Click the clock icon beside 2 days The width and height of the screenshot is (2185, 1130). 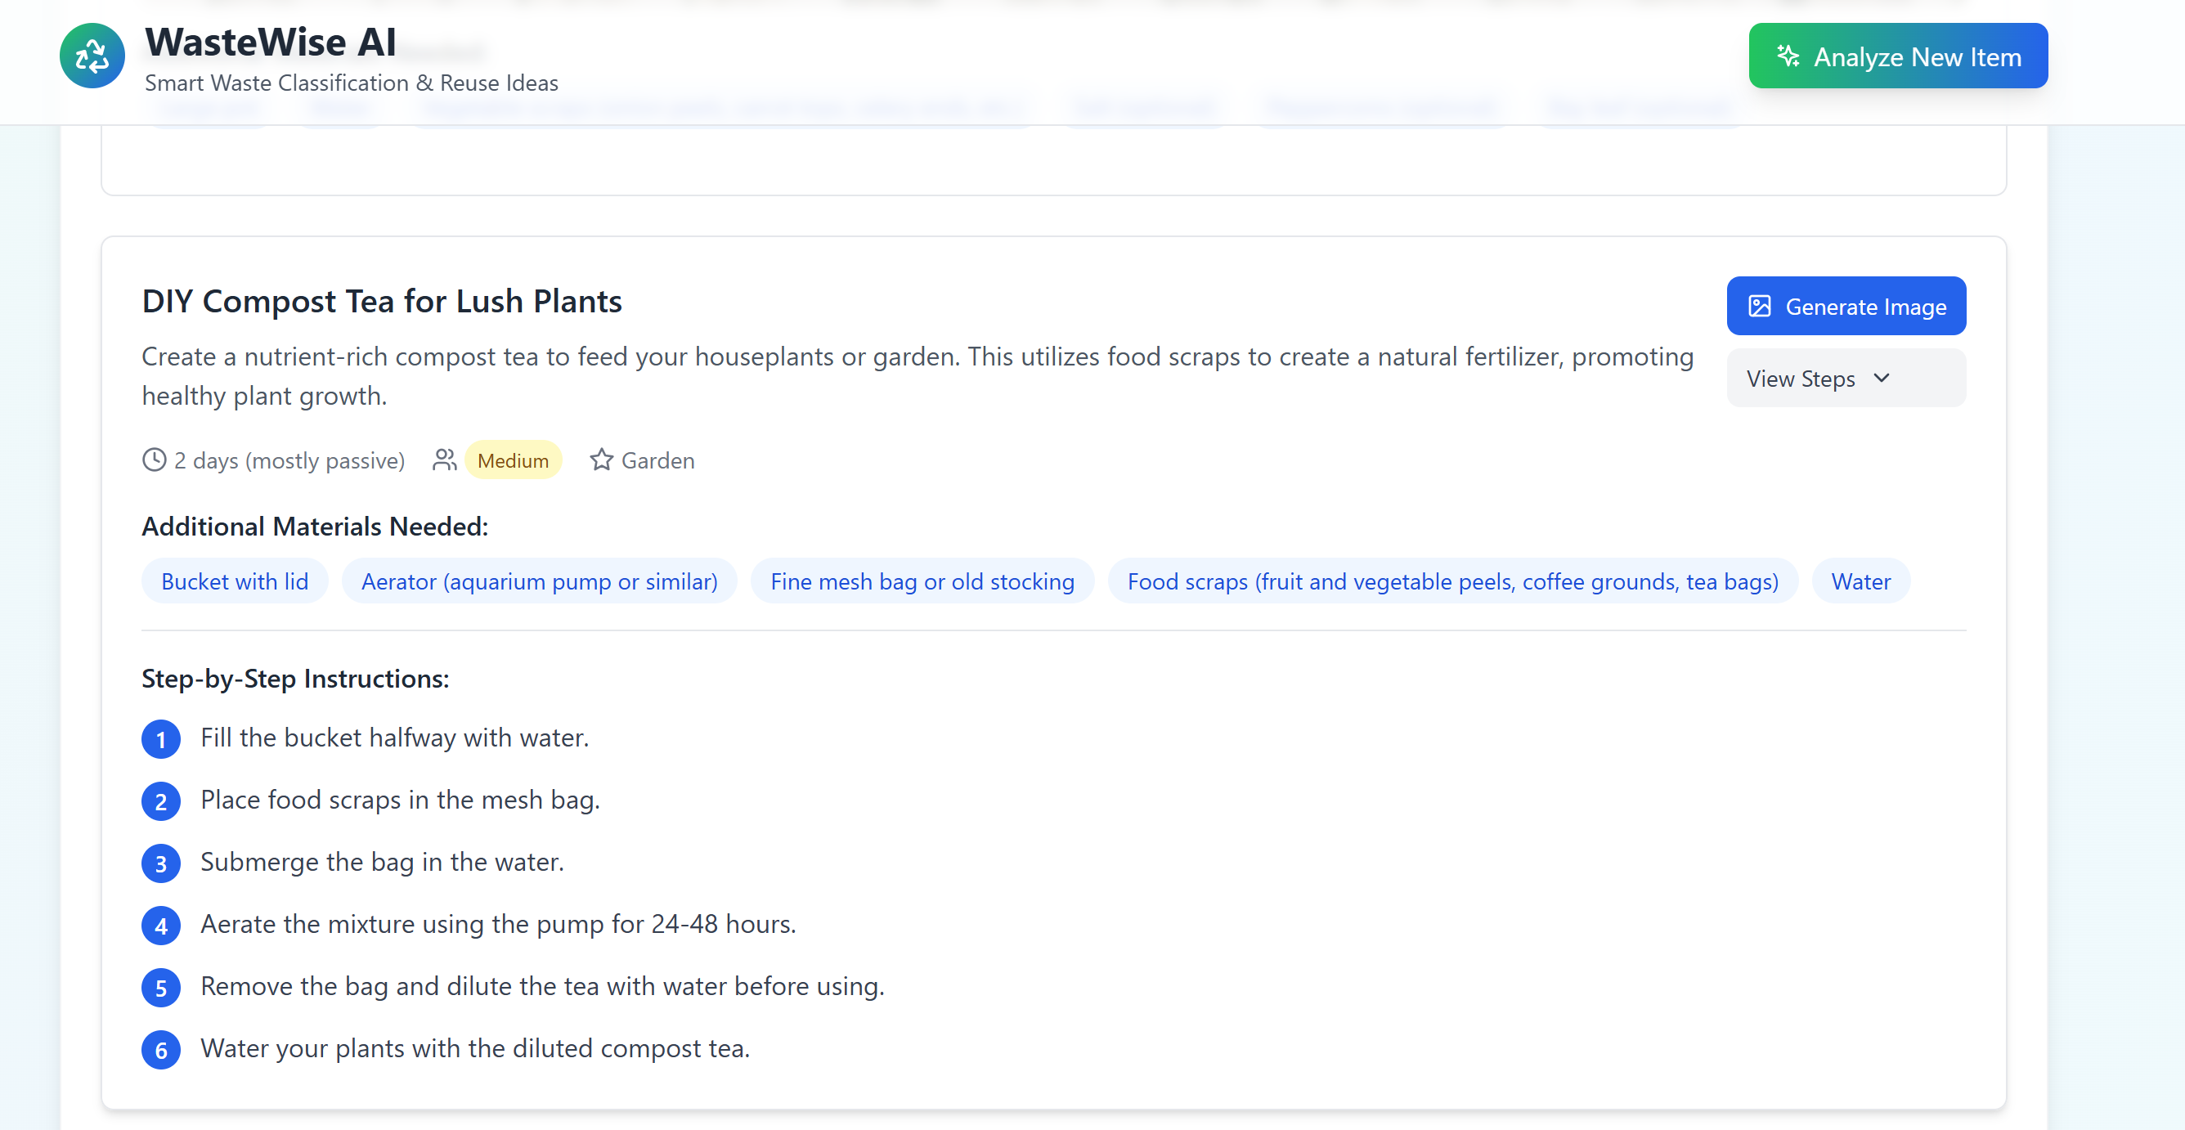pos(155,460)
